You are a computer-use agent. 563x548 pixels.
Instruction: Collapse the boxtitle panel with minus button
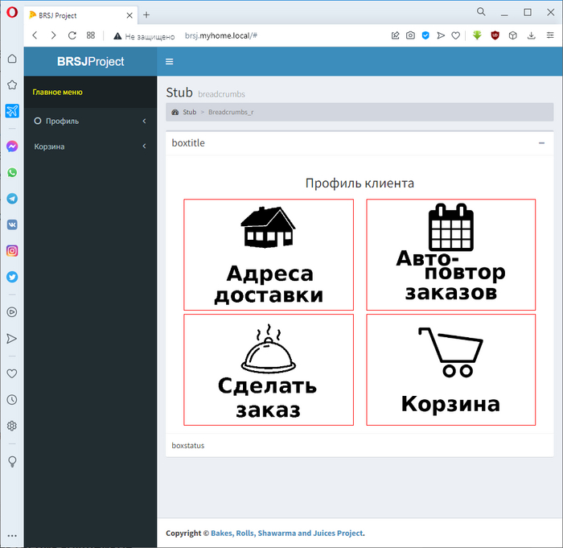(540, 142)
